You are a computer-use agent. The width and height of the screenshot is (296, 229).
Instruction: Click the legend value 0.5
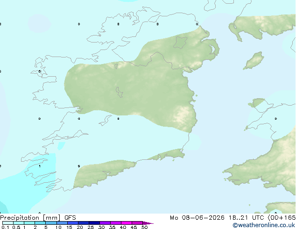click(x=16, y=227)
